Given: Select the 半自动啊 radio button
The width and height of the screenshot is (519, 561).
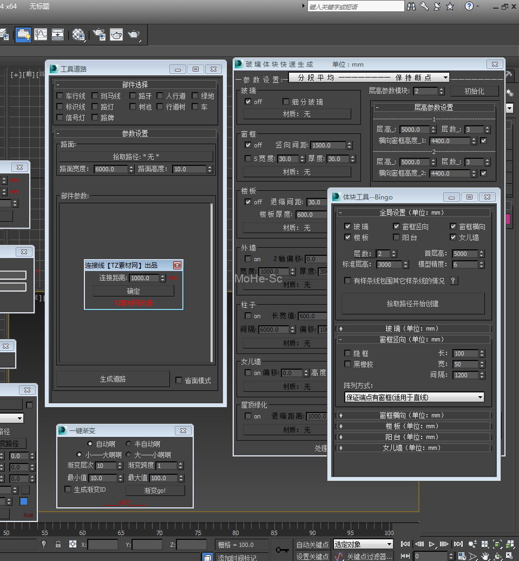Looking at the screenshot, I should (x=129, y=444).
